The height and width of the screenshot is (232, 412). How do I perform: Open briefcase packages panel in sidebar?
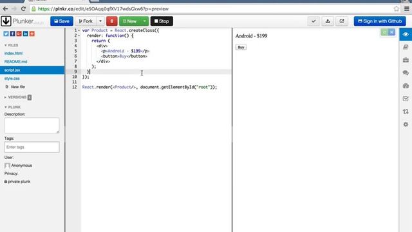coord(406,60)
